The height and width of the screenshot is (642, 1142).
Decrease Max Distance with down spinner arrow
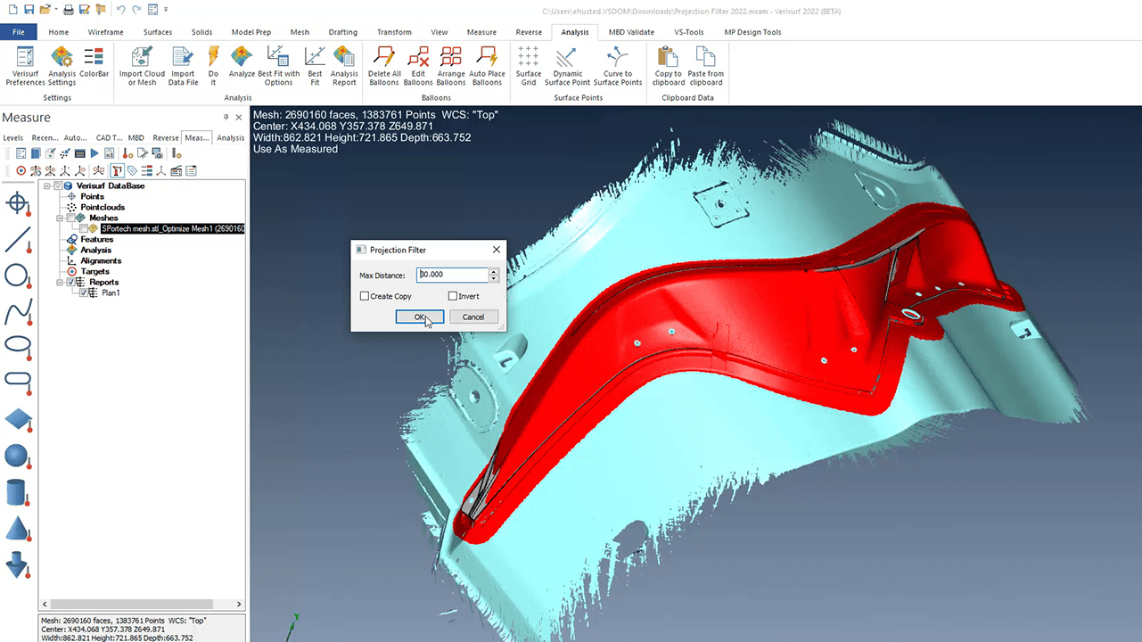494,278
